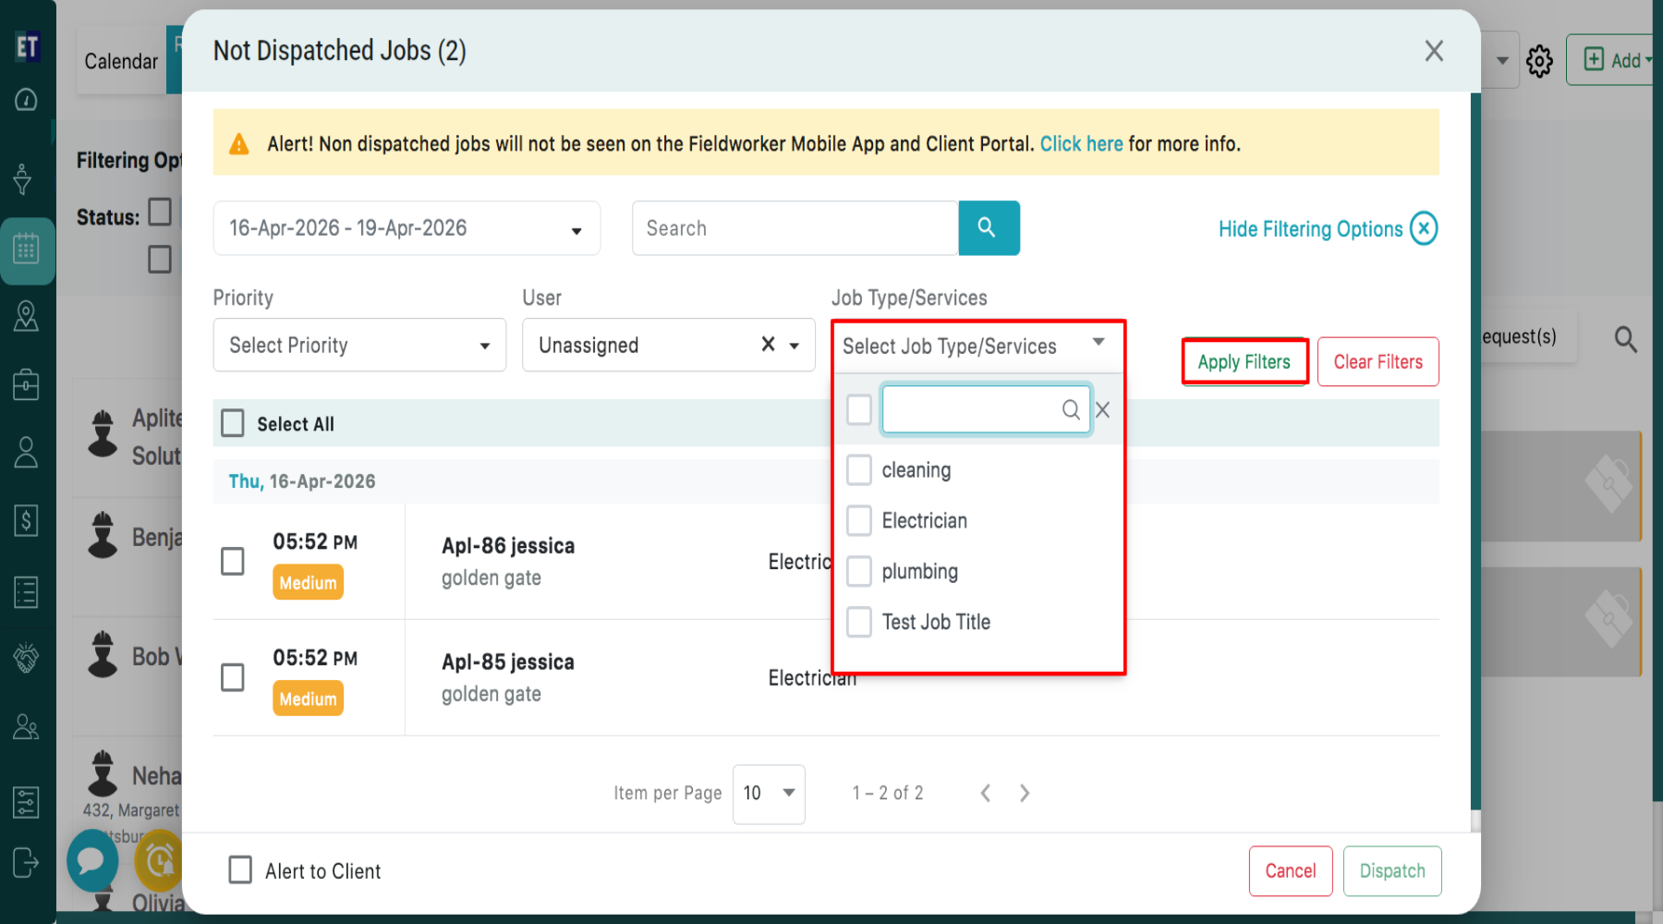Switch to the Calendar tab

pyautogui.click(x=121, y=61)
